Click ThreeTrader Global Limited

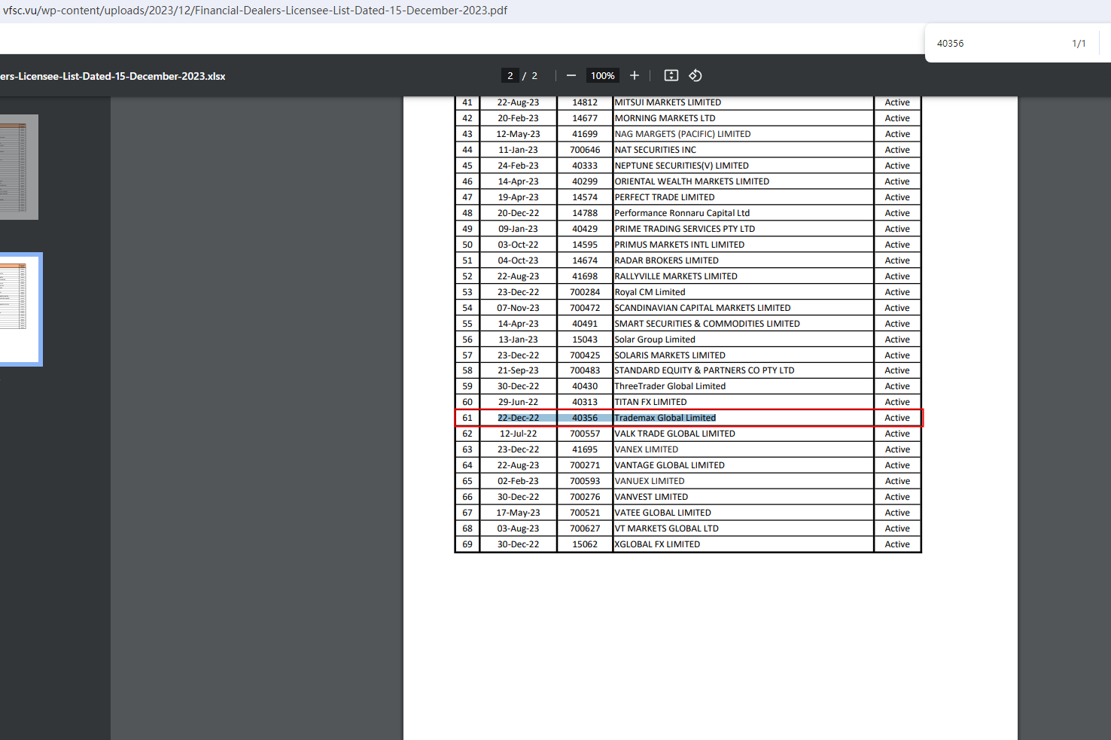click(670, 386)
